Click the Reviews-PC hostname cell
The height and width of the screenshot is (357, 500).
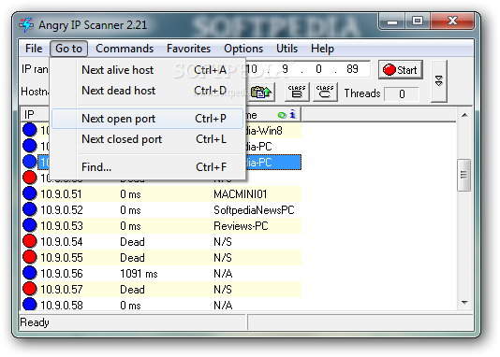click(x=241, y=226)
